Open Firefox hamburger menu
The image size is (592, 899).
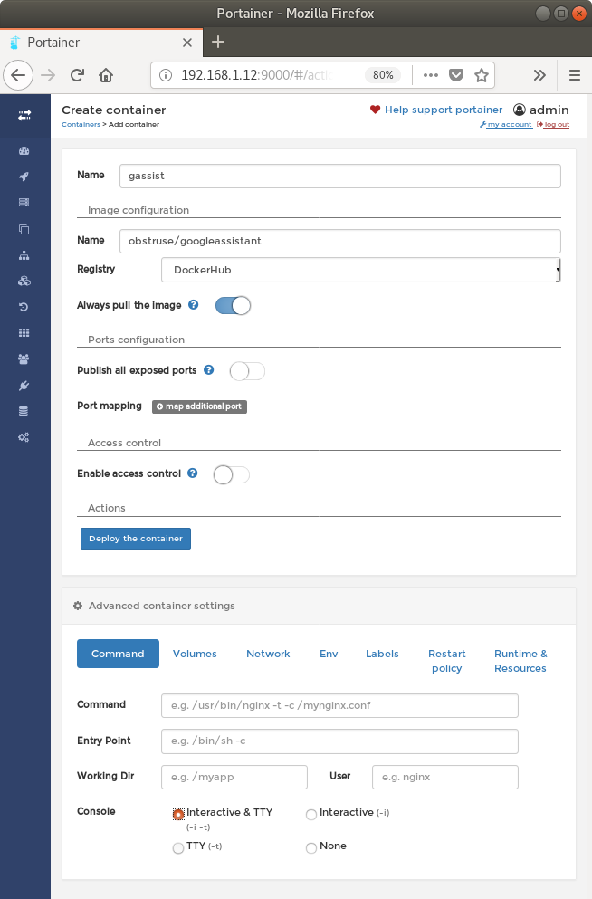[x=575, y=75]
